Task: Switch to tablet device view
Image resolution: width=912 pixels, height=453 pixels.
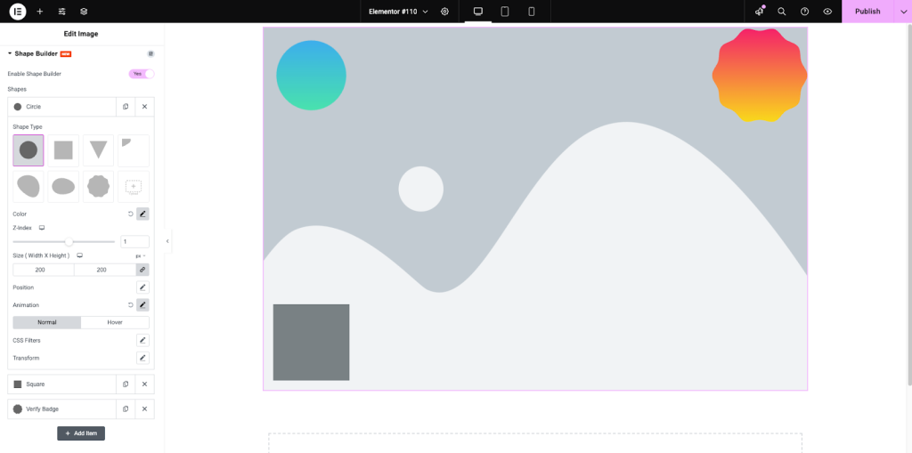Action: (x=505, y=12)
